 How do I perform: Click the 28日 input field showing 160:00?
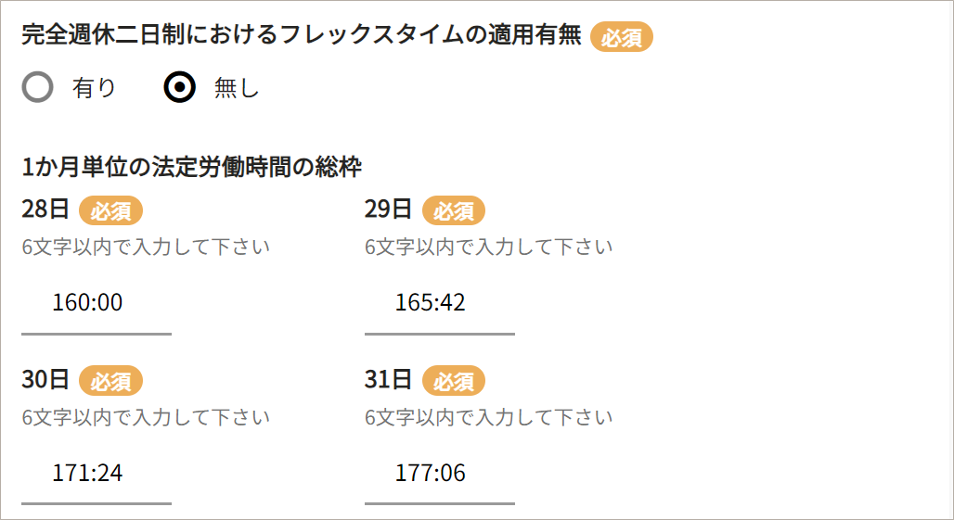[97, 303]
